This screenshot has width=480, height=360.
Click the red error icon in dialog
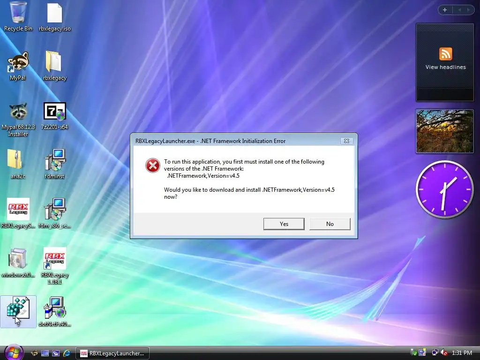point(152,165)
